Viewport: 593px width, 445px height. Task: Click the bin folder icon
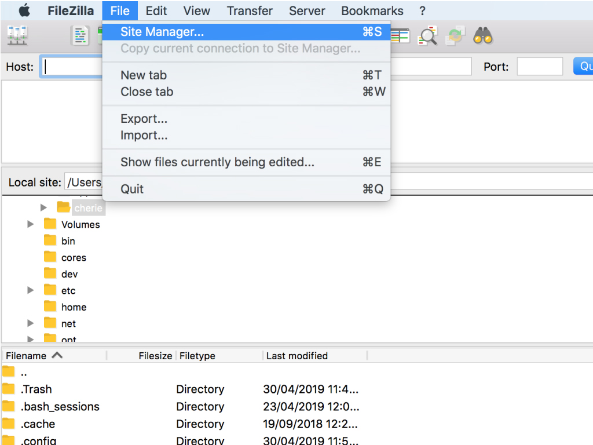click(x=50, y=240)
